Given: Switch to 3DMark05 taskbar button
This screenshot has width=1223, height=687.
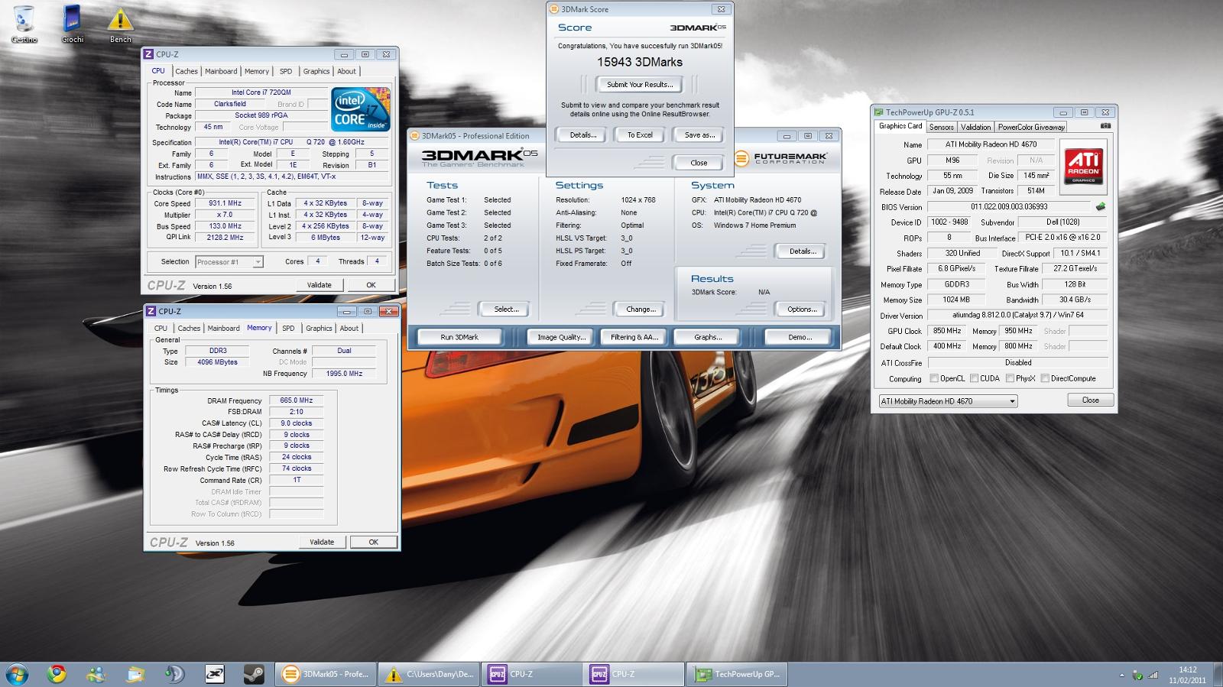Looking at the screenshot, I should (x=325, y=674).
